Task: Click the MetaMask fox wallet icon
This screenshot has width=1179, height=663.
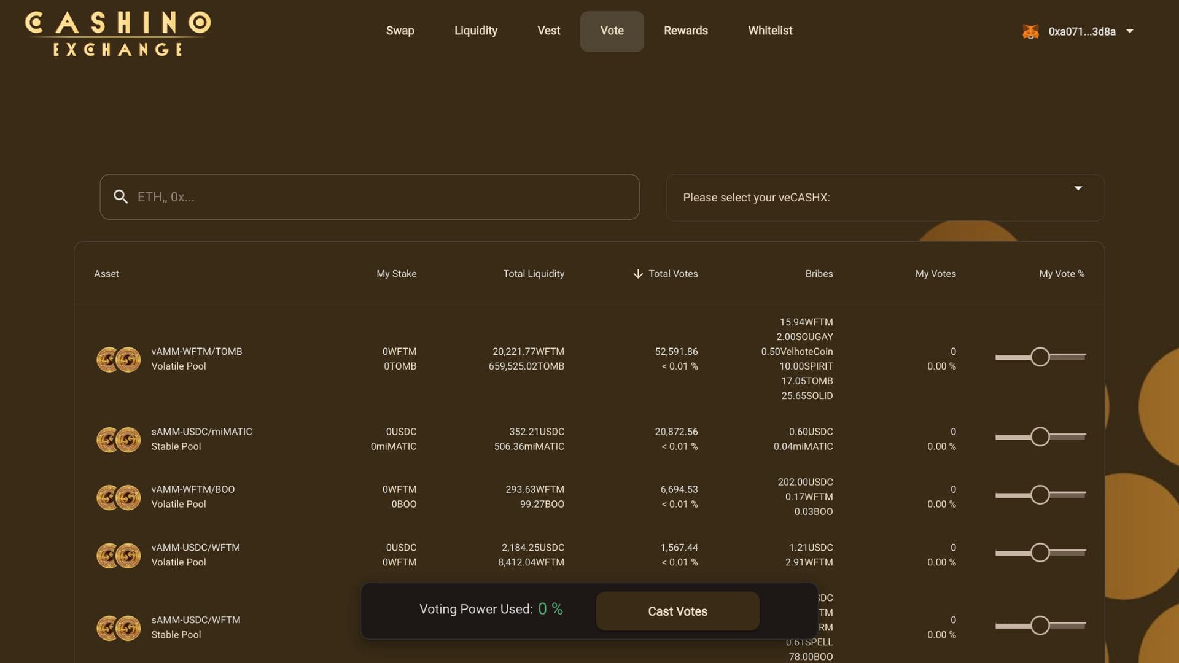Action: pos(1030,31)
